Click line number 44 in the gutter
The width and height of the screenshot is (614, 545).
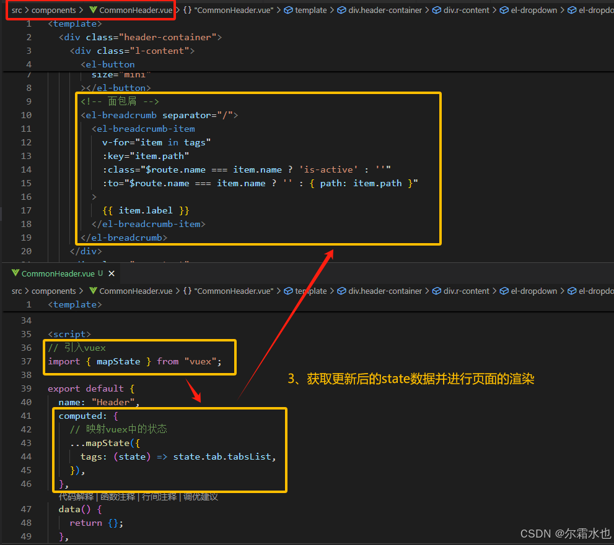click(26, 457)
